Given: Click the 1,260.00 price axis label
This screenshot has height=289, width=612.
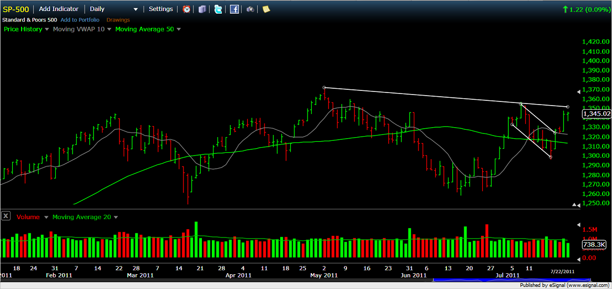Looking at the screenshot, I should coord(596,194).
